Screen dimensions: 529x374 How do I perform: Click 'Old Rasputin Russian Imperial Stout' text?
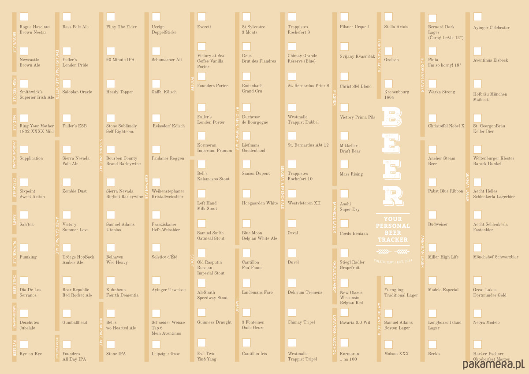[211, 268]
